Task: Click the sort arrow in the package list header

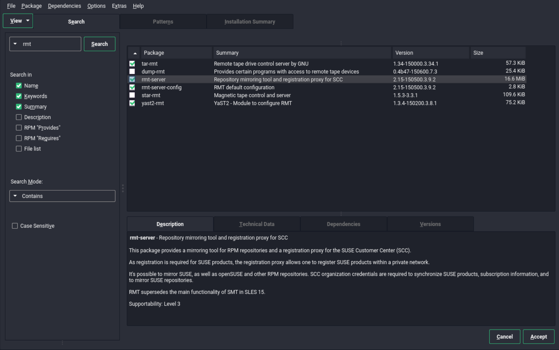Action: tap(134, 53)
